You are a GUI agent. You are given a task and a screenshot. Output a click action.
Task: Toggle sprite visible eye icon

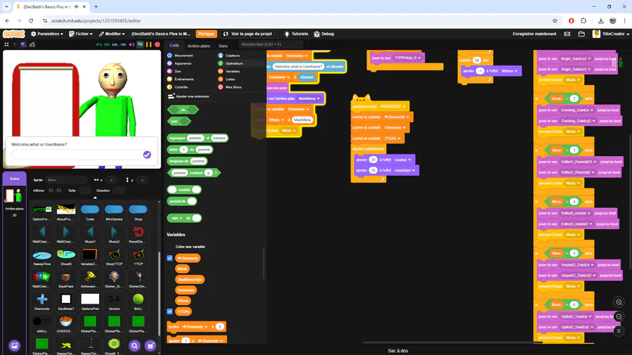click(51, 191)
